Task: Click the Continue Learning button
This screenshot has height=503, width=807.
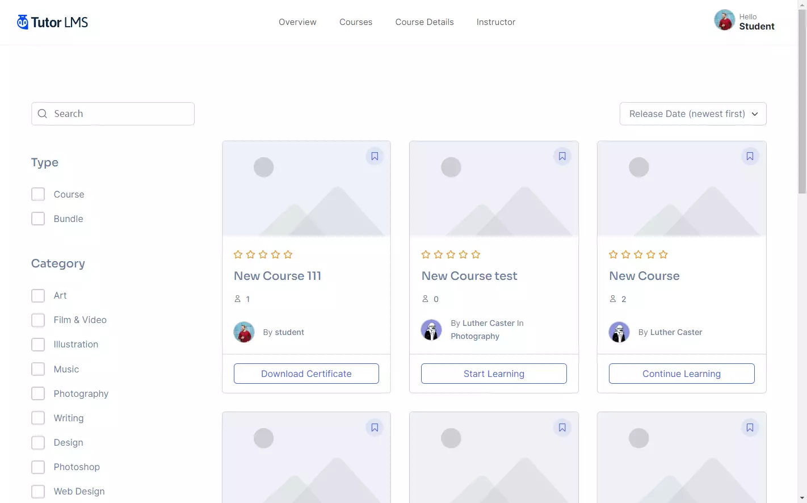Action: point(682,374)
